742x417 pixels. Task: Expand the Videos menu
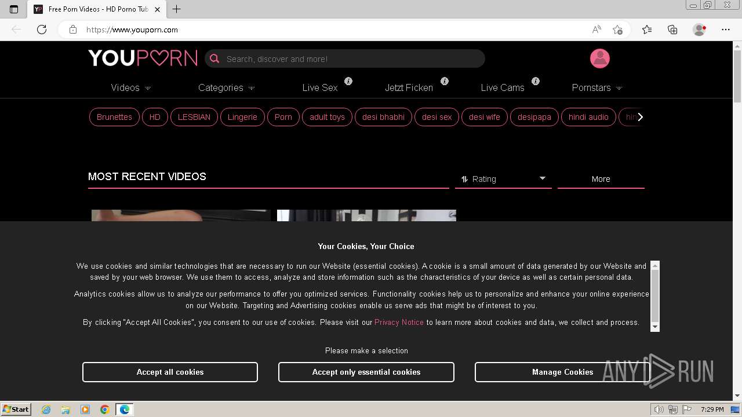click(x=131, y=88)
